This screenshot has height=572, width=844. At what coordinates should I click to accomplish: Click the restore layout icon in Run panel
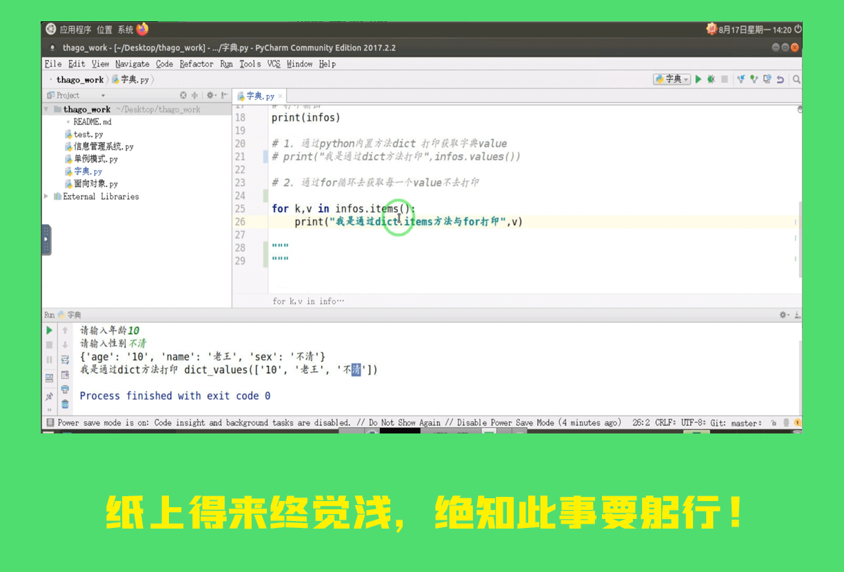click(x=50, y=378)
